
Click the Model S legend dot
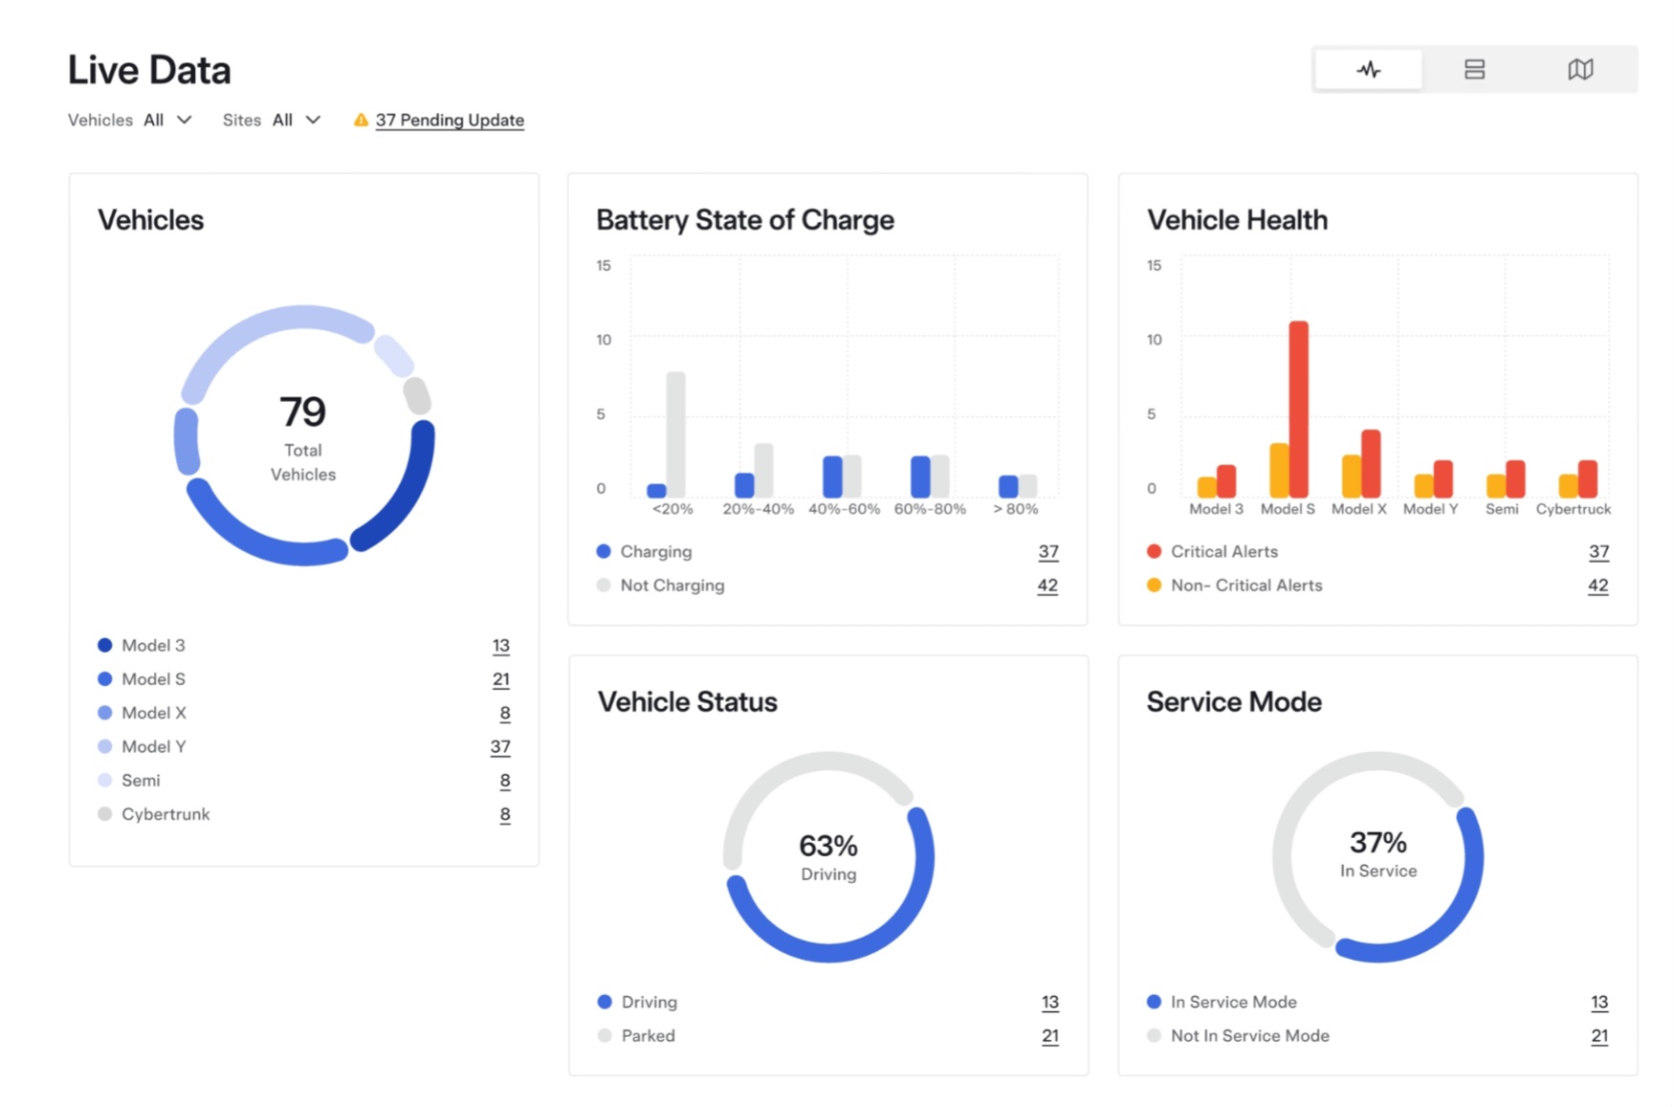[x=105, y=679]
